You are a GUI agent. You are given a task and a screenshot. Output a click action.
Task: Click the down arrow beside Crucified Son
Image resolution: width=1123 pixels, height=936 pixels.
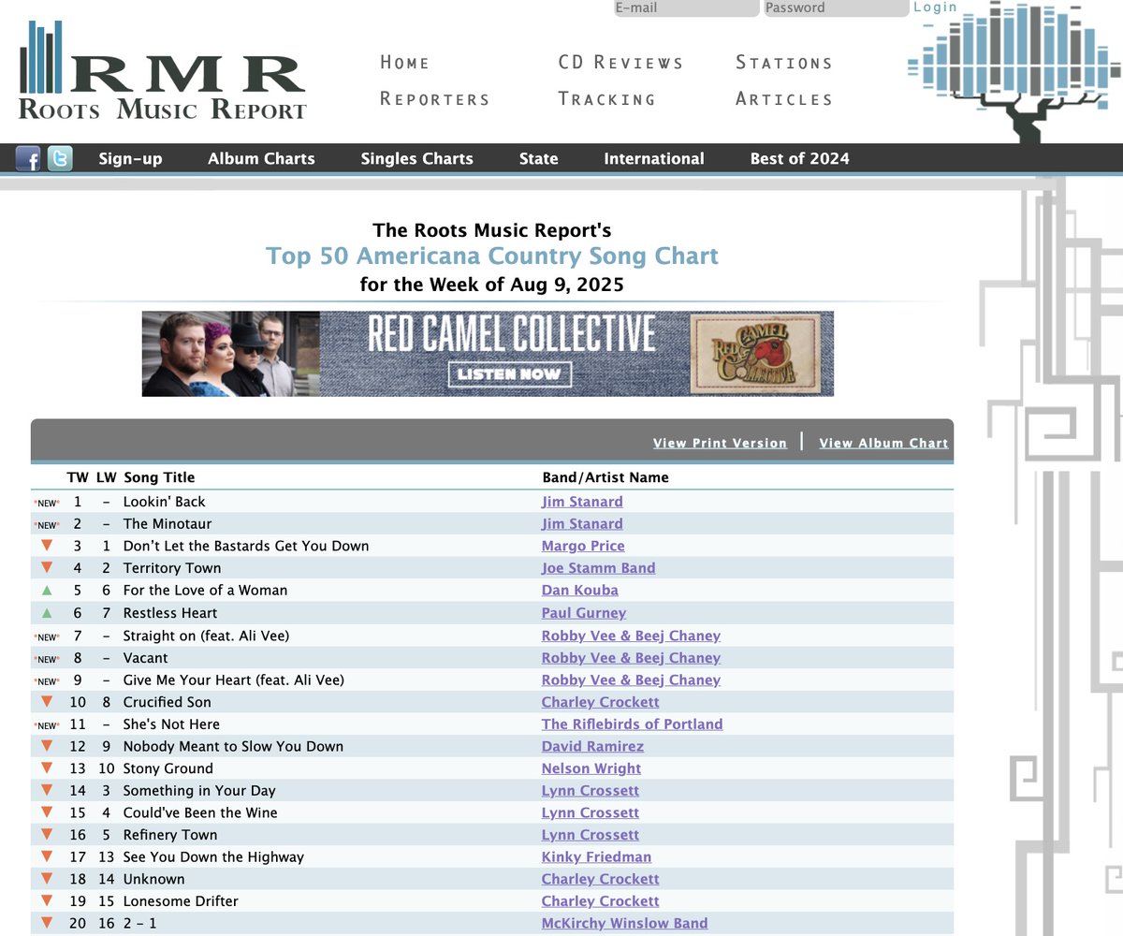[47, 702]
